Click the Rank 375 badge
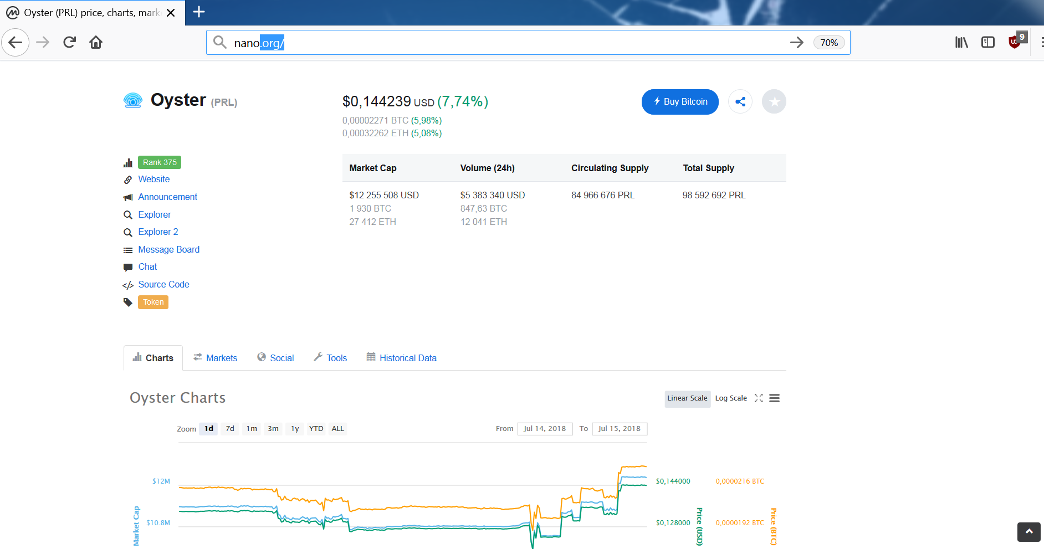Screen dimensions: 1044x549 coord(160,162)
